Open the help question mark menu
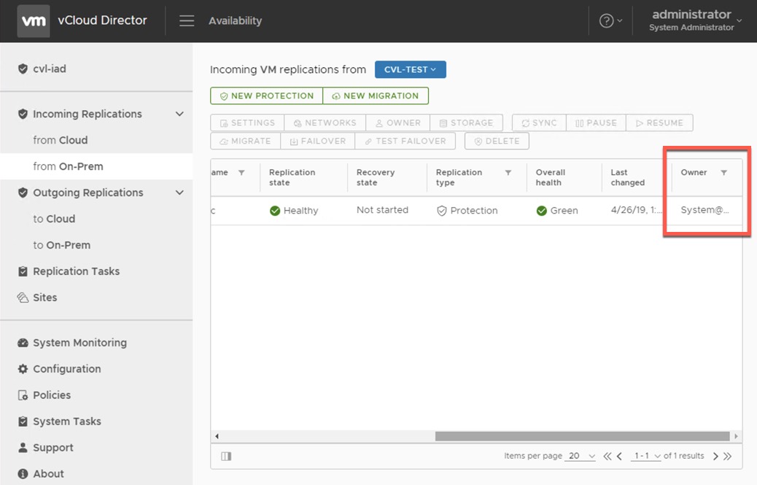The image size is (757, 485). pos(607,21)
